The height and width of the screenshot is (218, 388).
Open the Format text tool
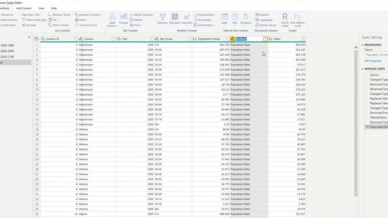[124, 19]
